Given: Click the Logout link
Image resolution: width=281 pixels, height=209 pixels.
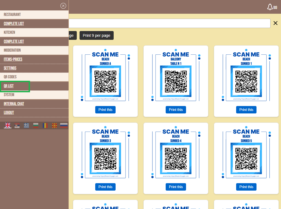Looking at the screenshot, I should (9, 113).
